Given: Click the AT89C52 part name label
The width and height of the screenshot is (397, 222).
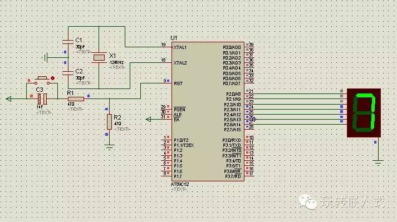Looking at the screenshot, I should [x=180, y=185].
